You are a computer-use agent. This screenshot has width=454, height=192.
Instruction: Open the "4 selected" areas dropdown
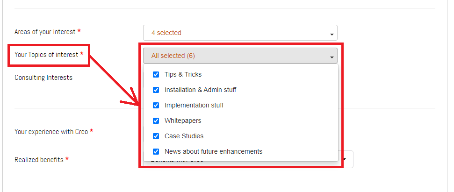pyautogui.click(x=240, y=33)
